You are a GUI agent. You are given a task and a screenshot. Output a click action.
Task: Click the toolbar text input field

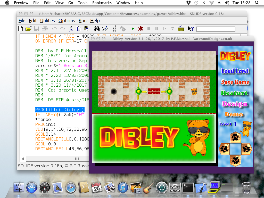[x=216, y=29]
